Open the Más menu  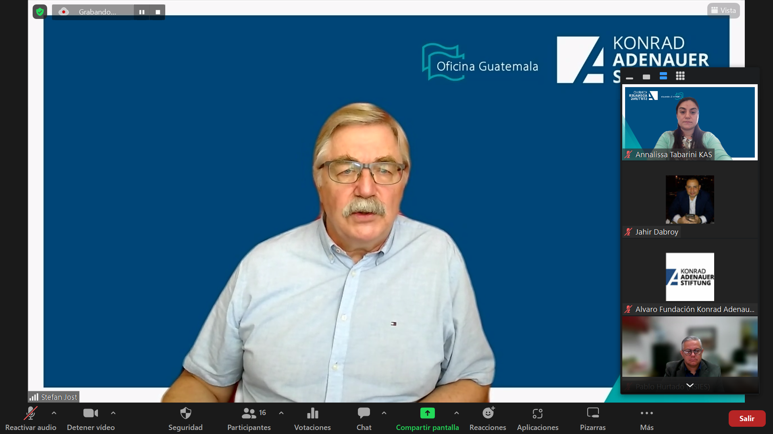point(646,418)
